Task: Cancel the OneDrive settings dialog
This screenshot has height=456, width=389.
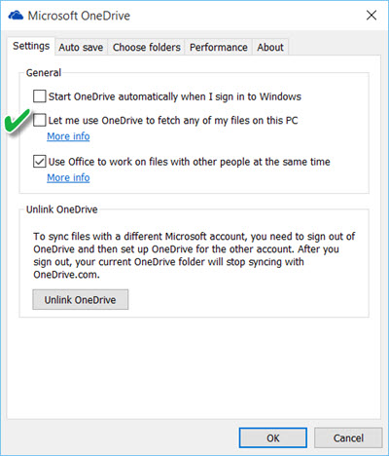Action: 348,437
